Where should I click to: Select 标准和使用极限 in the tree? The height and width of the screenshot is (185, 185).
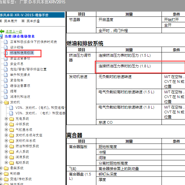pyautogui.click(x=22, y=53)
